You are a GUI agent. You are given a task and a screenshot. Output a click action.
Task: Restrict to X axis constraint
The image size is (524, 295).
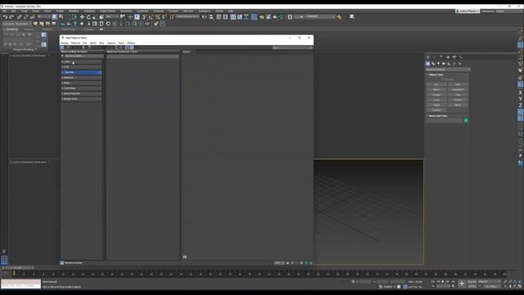[521, 93]
